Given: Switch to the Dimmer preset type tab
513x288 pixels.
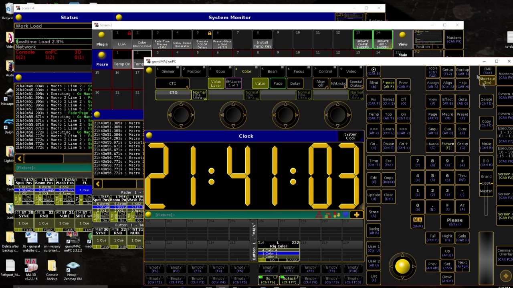Looking at the screenshot, I should point(168,71).
